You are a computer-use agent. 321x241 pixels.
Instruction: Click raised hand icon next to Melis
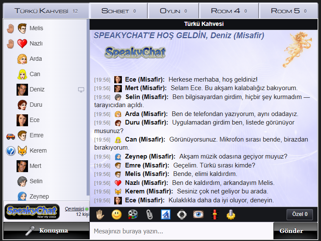10,28
